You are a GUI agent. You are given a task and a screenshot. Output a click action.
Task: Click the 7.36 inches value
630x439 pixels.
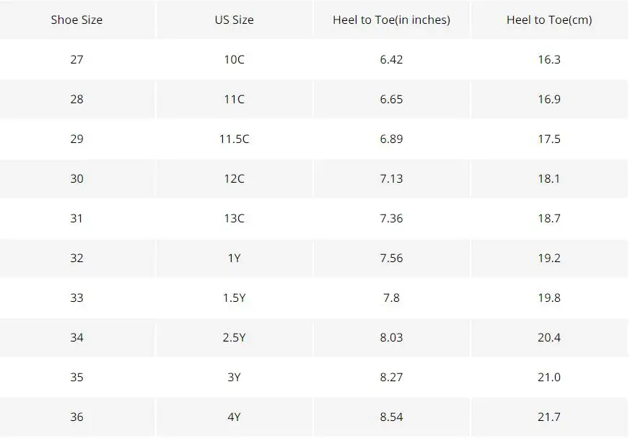(391, 218)
